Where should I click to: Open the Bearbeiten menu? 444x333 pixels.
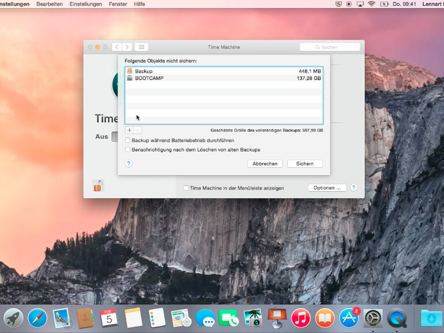point(49,4)
